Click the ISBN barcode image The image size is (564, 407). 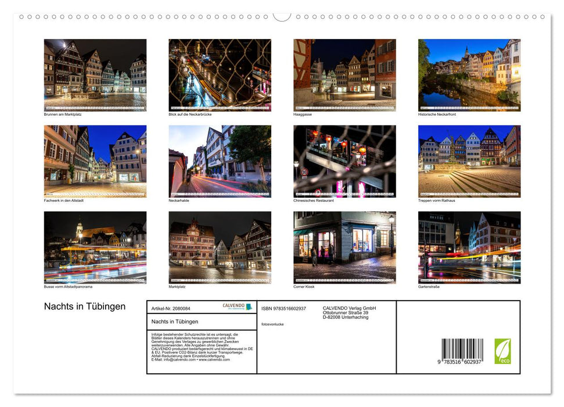(x=462, y=352)
